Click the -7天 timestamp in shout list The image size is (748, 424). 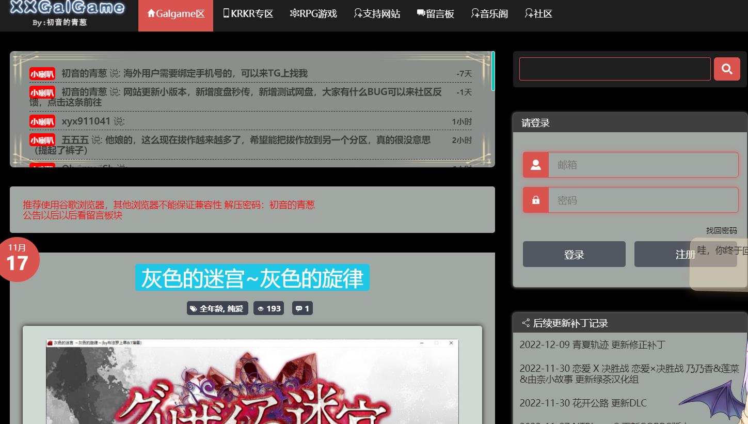[x=464, y=74]
